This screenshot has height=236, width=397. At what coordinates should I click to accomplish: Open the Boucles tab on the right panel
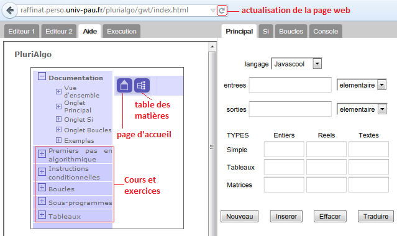tap(291, 31)
